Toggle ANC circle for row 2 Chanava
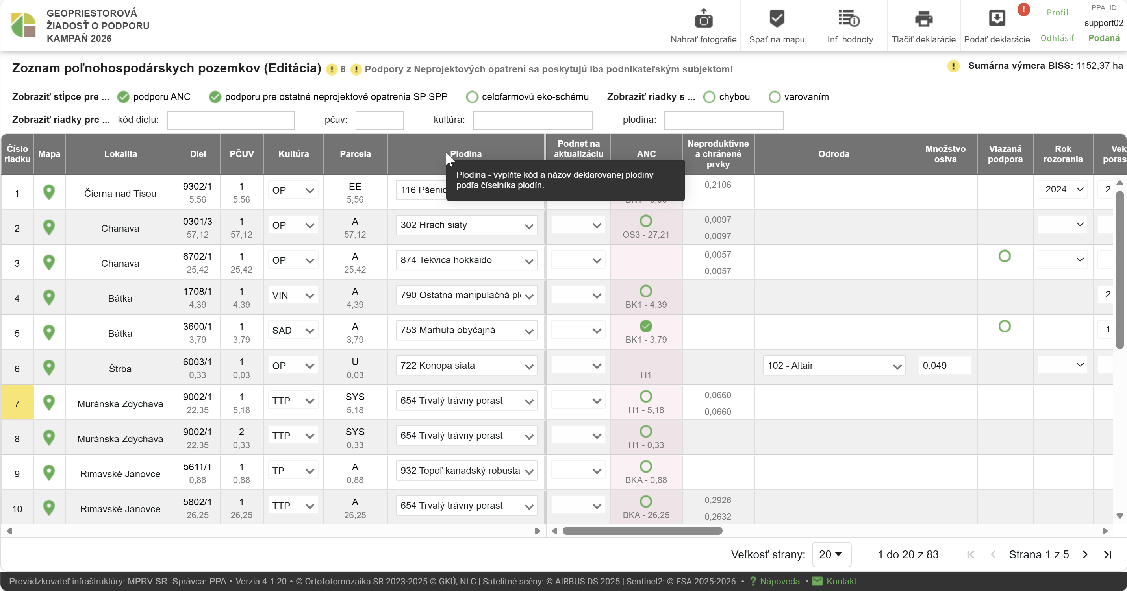Viewport: 1127px width, 591px height. tap(645, 221)
